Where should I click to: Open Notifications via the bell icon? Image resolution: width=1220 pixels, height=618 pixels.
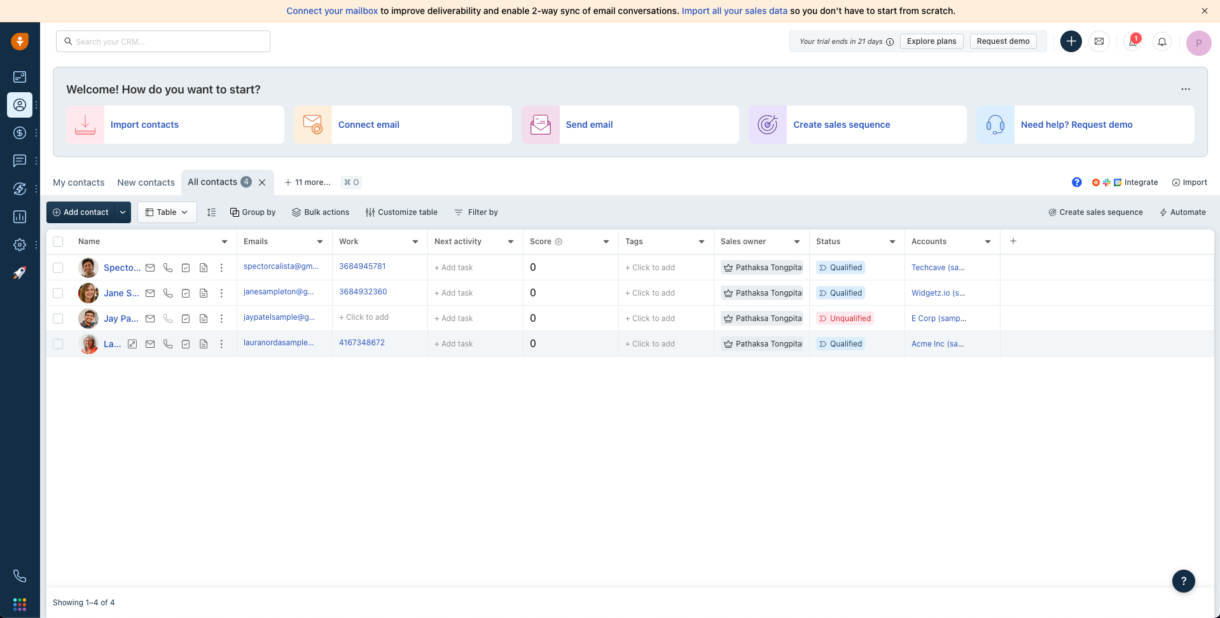[1162, 41]
